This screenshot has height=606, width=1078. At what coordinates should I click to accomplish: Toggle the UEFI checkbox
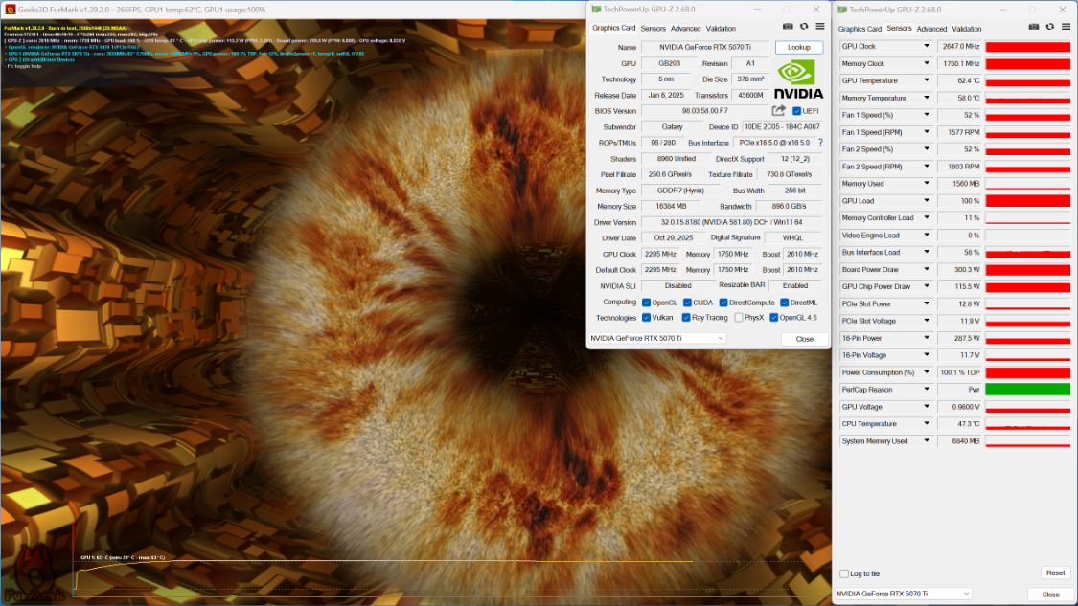pyautogui.click(x=796, y=111)
